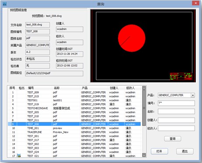
Task: Click the checked-out icon in row 17
Action: (19, 156)
